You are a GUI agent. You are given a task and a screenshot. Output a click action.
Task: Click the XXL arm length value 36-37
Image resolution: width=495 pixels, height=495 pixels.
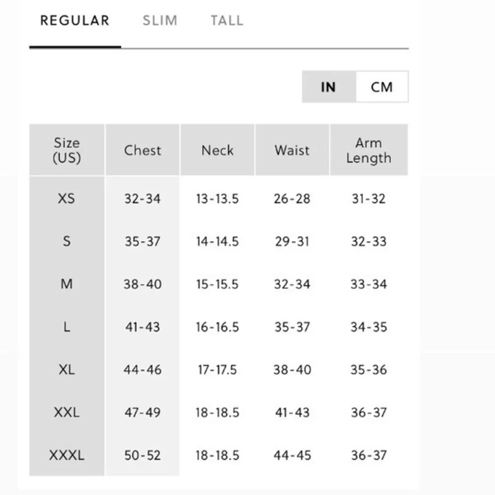coord(369,412)
